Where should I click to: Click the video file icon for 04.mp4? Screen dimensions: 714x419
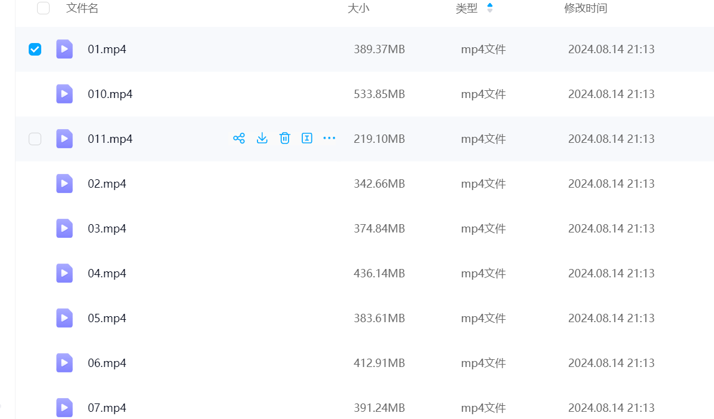coord(65,273)
